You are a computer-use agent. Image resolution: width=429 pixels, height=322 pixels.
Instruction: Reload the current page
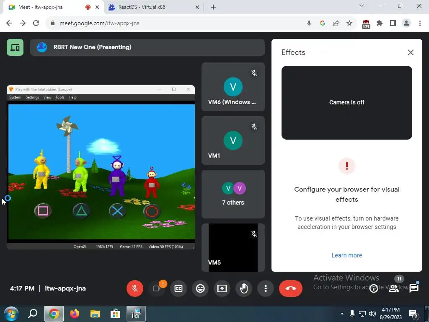click(x=36, y=23)
